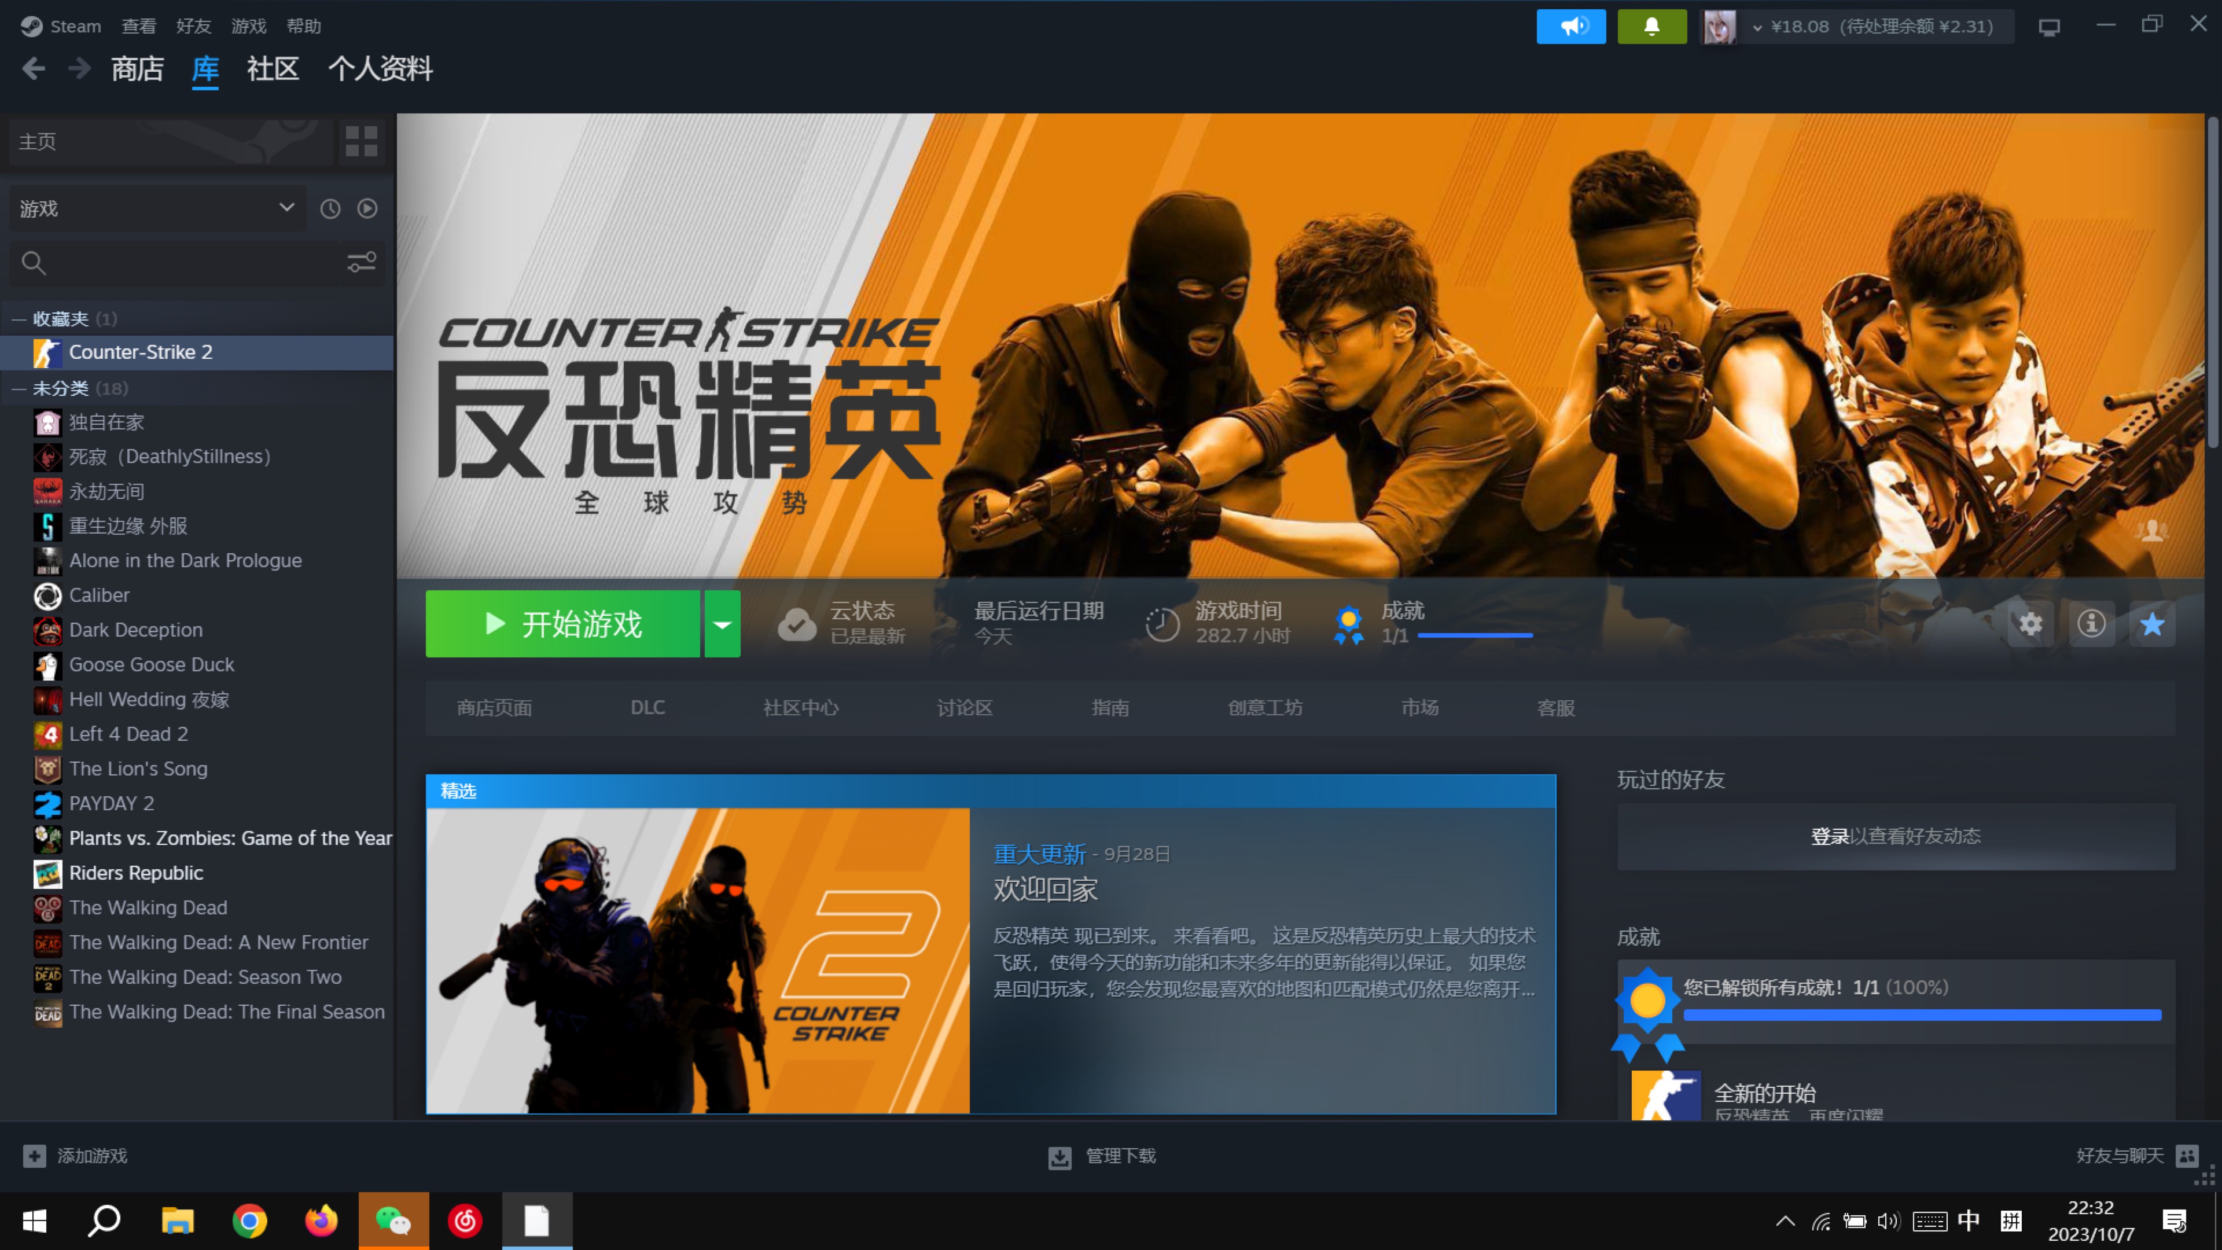The height and width of the screenshot is (1250, 2222).
Task: Click the notification bell icon
Action: pyautogui.click(x=1651, y=26)
